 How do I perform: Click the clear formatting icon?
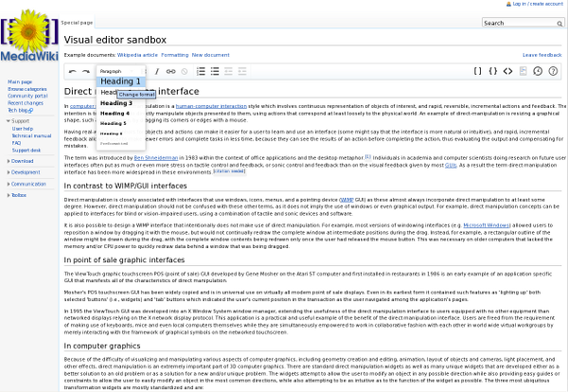click(x=185, y=71)
